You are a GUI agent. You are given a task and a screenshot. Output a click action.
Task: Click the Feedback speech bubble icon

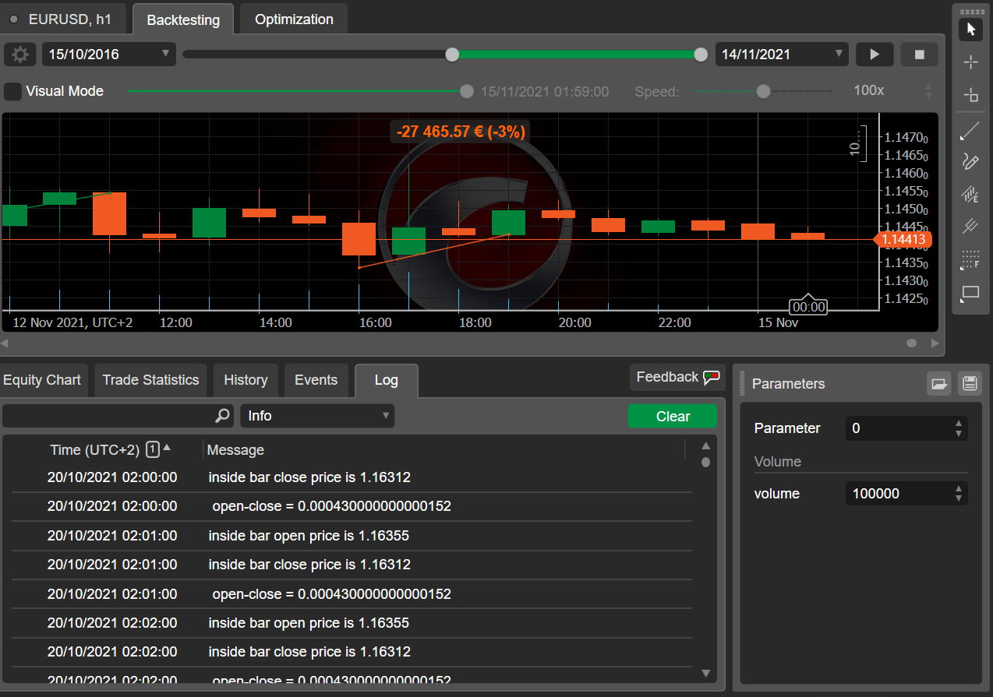pyautogui.click(x=711, y=378)
